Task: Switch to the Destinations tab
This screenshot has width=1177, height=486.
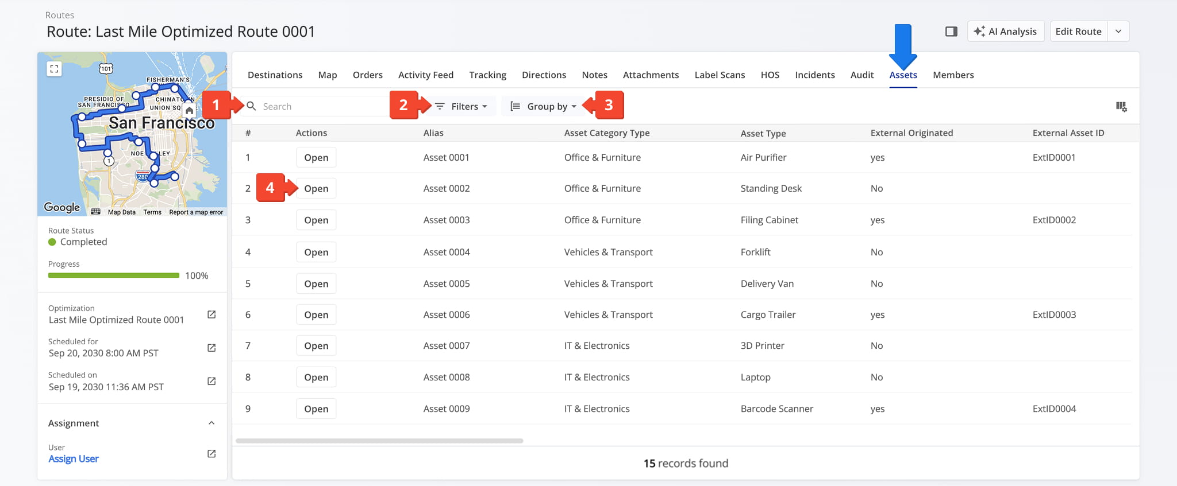Action: (275, 75)
